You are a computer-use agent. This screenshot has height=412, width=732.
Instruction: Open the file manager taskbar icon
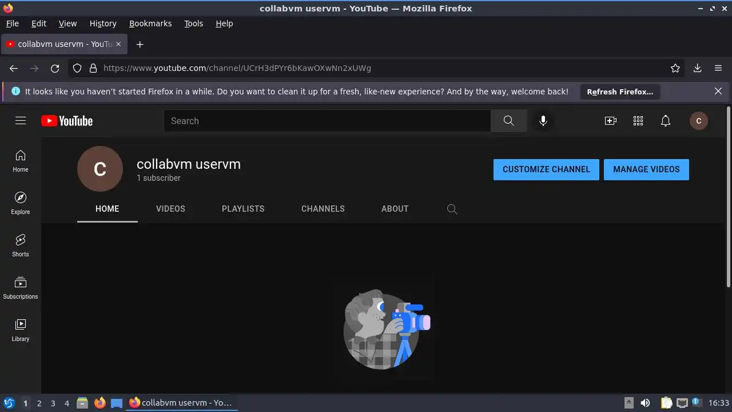(82, 403)
